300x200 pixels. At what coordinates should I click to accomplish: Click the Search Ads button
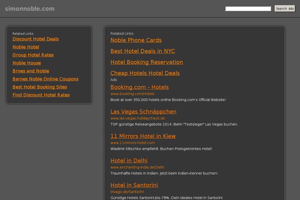[284, 8]
